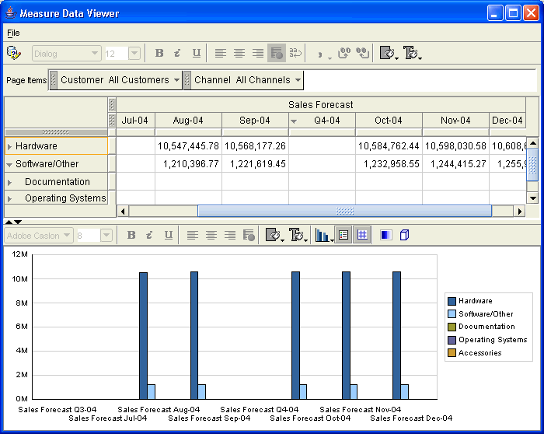Click the 3D effect icon in graph toolbar
This screenshot has height=434, width=544.
tap(404, 235)
